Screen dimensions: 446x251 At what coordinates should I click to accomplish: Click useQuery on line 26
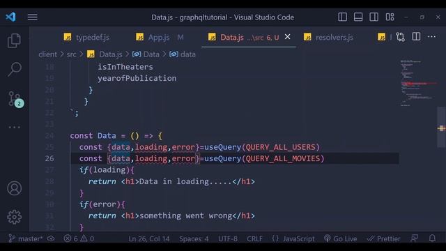(223, 158)
